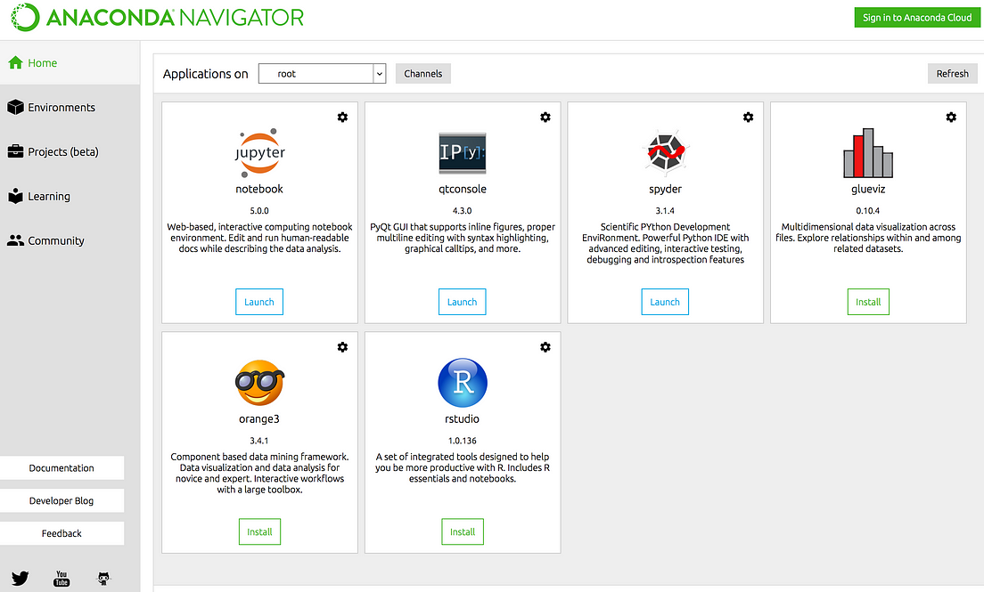Screen dimensions: 984x592
Task: Open settings gear on orange3 card
Action: pyautogui.click(x=342, y=347)
